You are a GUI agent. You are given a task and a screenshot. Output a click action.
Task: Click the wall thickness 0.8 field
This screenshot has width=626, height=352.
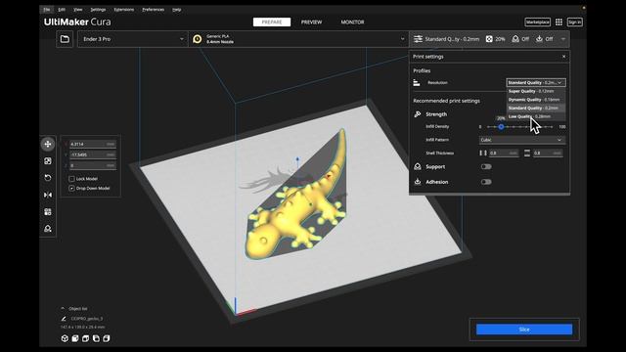coord(504,153)
